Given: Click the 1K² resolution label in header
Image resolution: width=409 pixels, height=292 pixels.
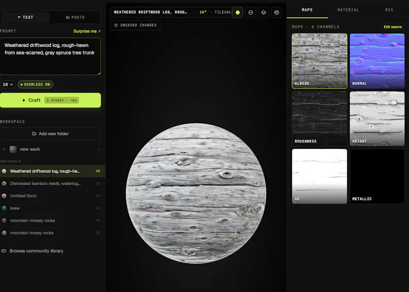Looking at the screenshot, I should click(203, 12).
